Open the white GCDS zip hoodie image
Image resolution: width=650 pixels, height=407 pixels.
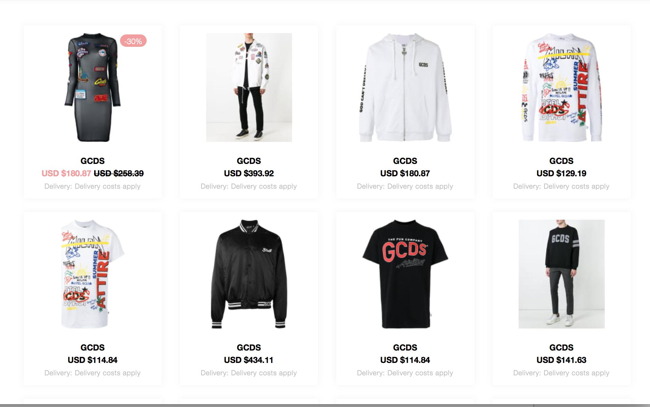pos(405,87)
